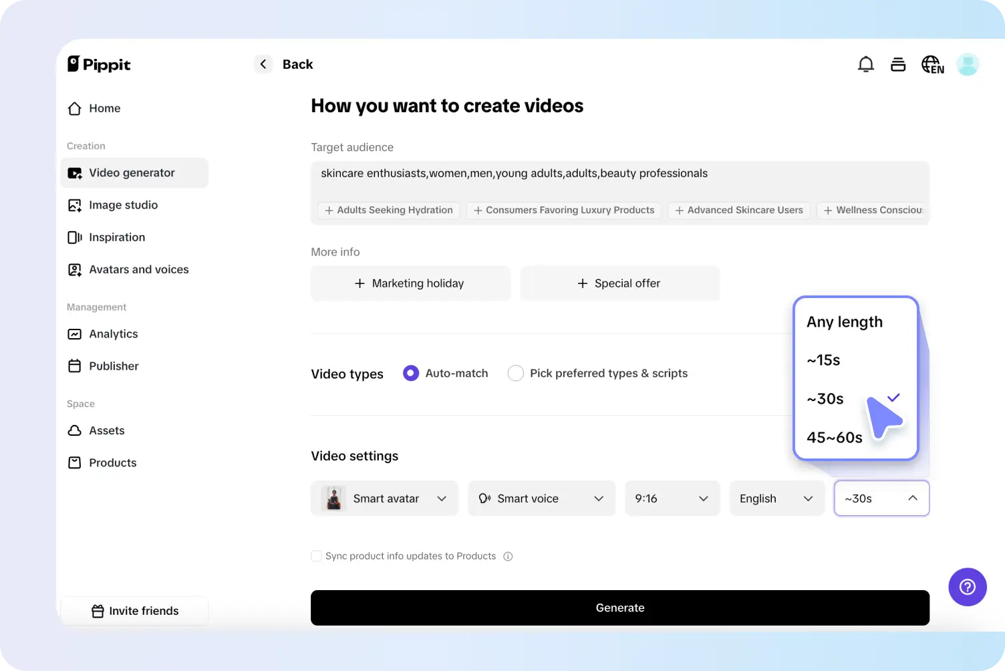This screenshot has height=671, width=1005.
Task: Open help via the question mark button
Action: click(967, 587)
